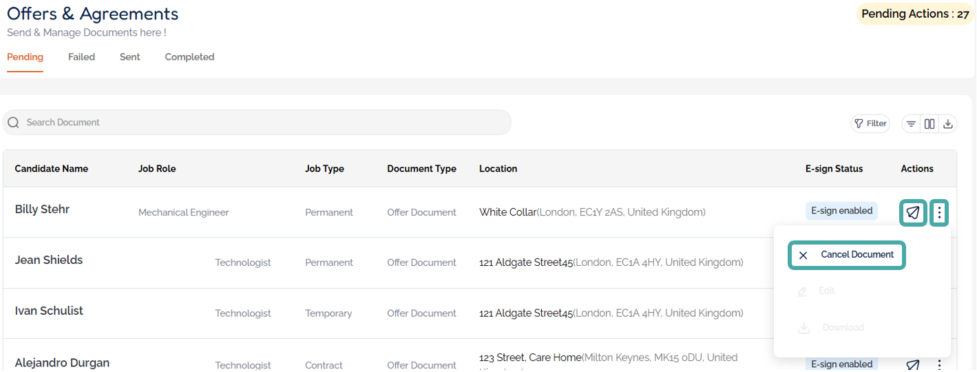The image size is (977, 372).
Task: Switch to the Failed tab
Action: pos(81,57)
